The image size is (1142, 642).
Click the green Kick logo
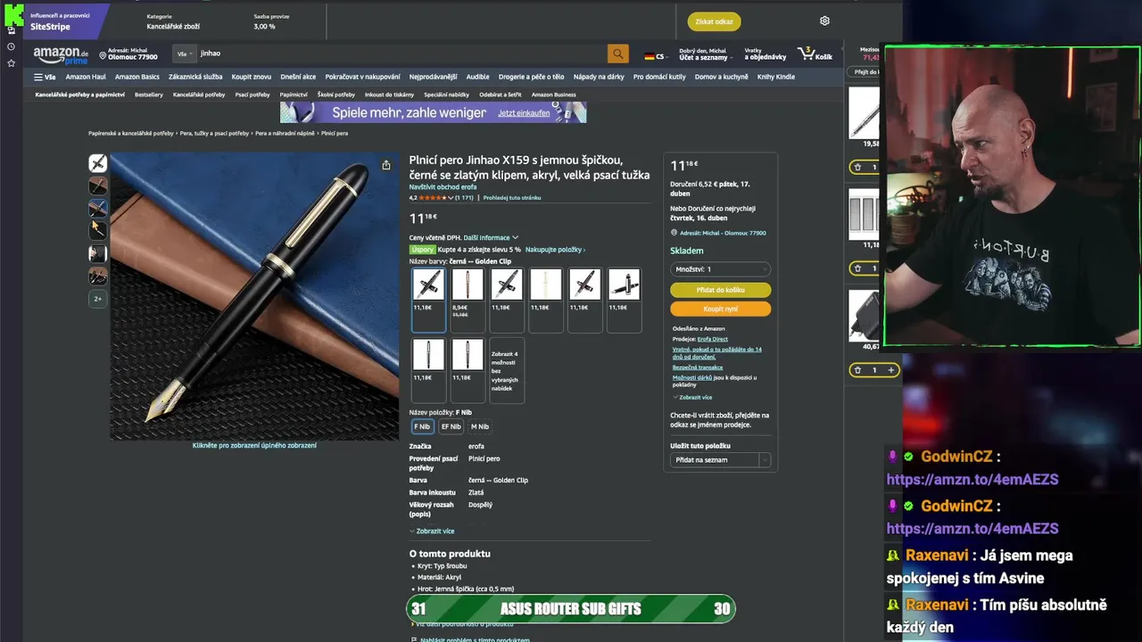[x=13, y=14]
